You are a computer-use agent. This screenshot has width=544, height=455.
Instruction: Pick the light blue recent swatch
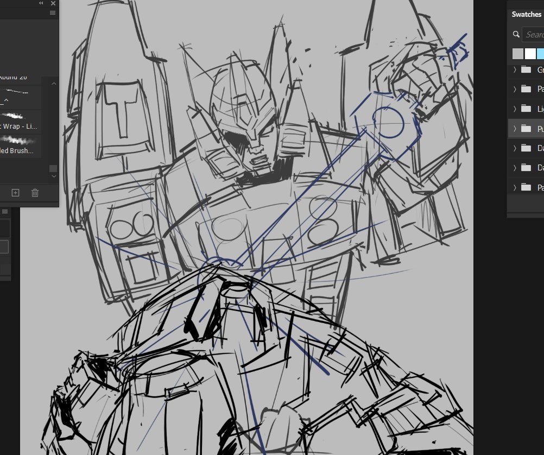pyautogui.click(x=541, y=54)
